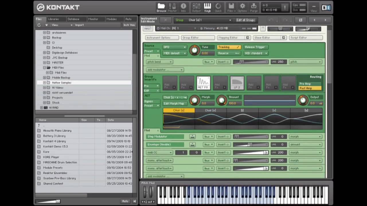Click Edit Morph Map button
The image size is (367, 206).
[174, 104]
